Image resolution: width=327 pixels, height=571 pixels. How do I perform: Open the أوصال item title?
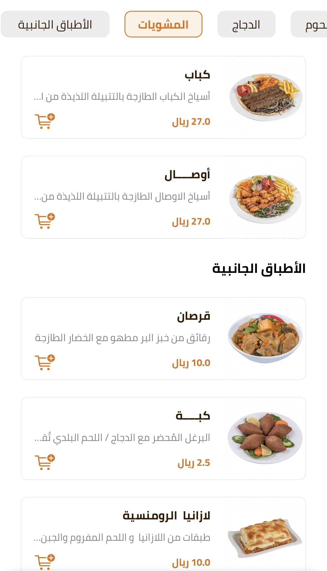point(187,175)
